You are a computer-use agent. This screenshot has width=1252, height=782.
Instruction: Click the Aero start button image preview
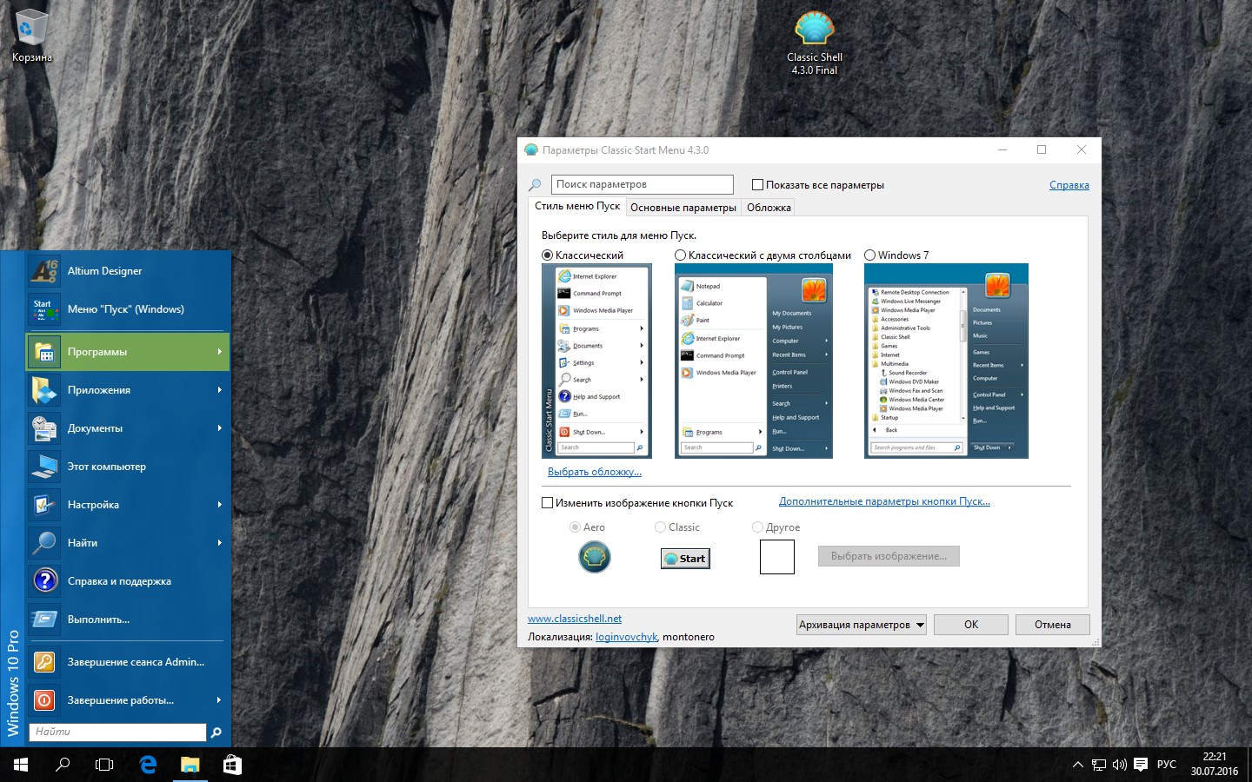[x=595, y=557]
